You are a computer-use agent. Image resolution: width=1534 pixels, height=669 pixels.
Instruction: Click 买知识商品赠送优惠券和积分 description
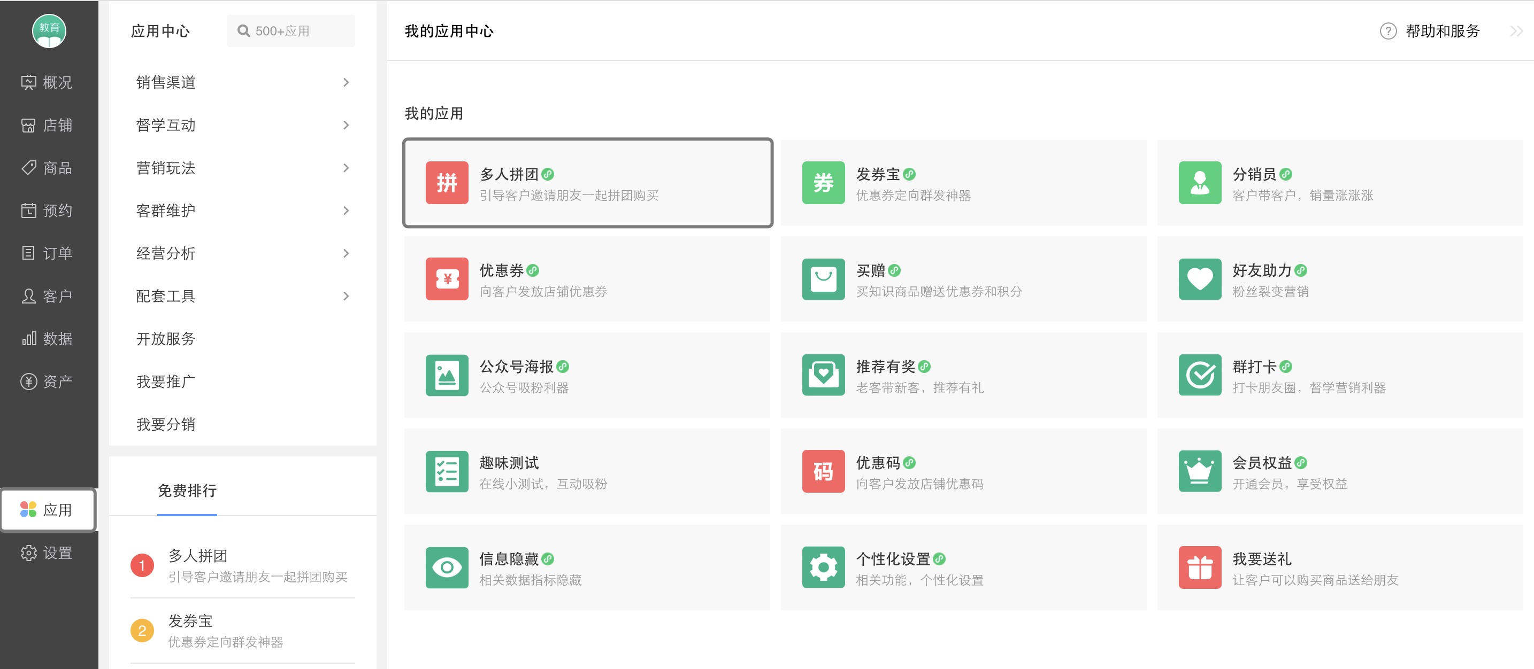(939, 292)
